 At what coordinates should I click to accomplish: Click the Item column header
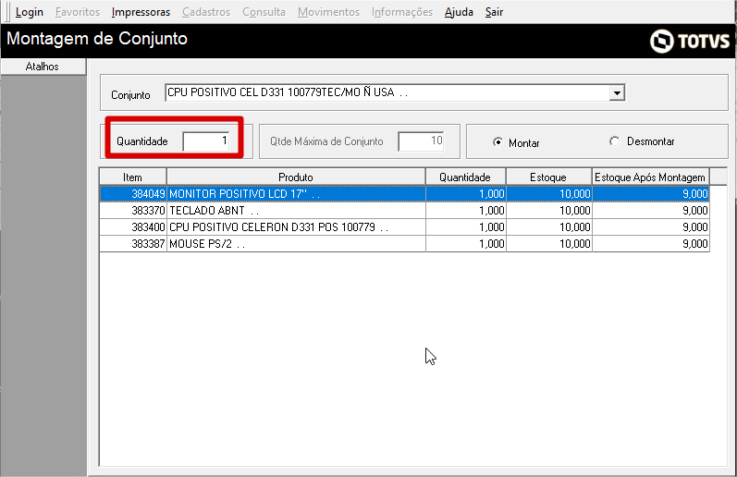pos(132,177)
